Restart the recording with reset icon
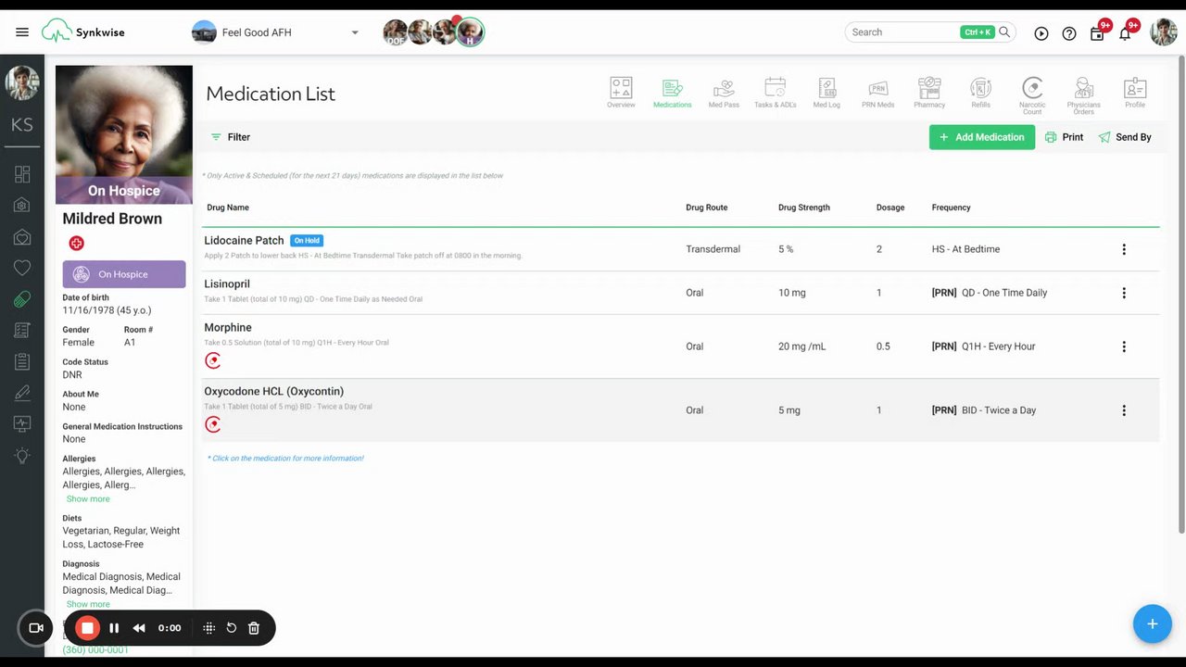The height and width of the screenshot is (667, 1186). tap(232, 628)
